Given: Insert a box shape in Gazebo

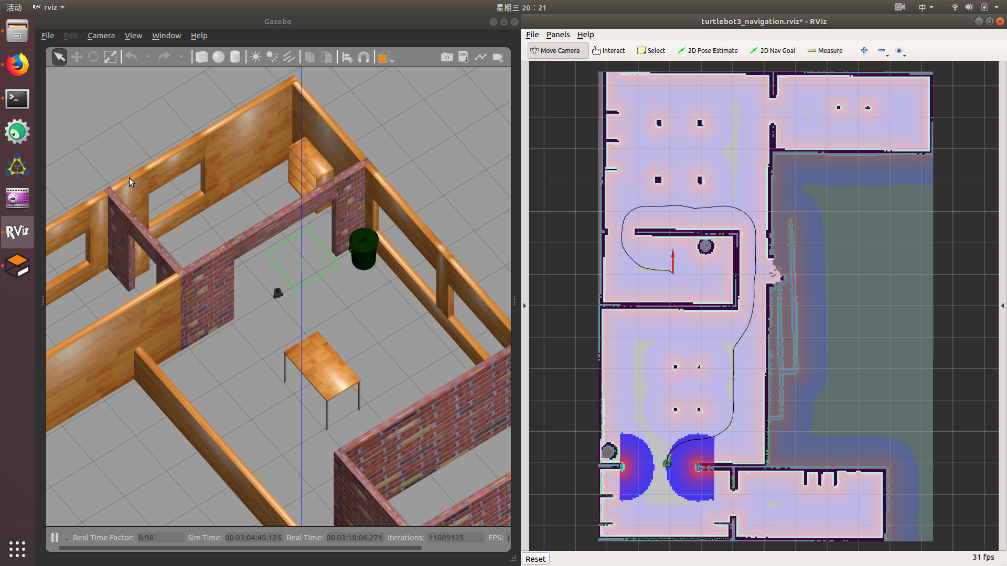Looking at the screenshot, I should click(x=201, y=57).
